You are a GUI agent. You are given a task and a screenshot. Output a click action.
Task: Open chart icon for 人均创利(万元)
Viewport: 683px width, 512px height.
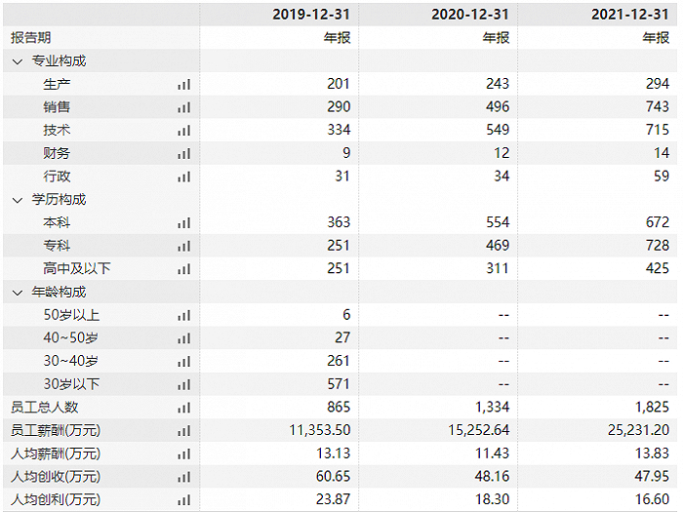pos(183,500)
